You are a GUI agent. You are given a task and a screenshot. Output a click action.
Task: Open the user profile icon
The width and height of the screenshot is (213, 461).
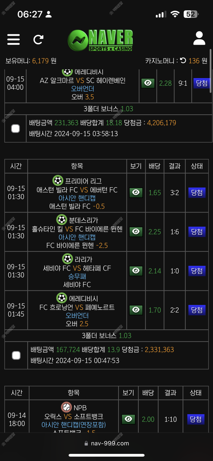199,38
